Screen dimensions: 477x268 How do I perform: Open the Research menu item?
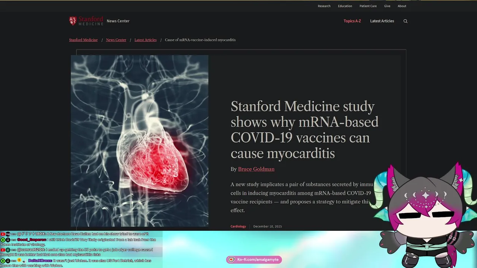[x=324, y=6]
